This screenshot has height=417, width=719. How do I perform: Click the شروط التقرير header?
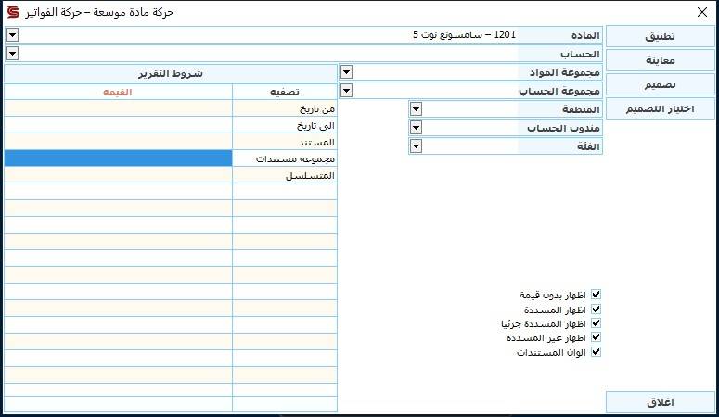(x=171, y=73)
